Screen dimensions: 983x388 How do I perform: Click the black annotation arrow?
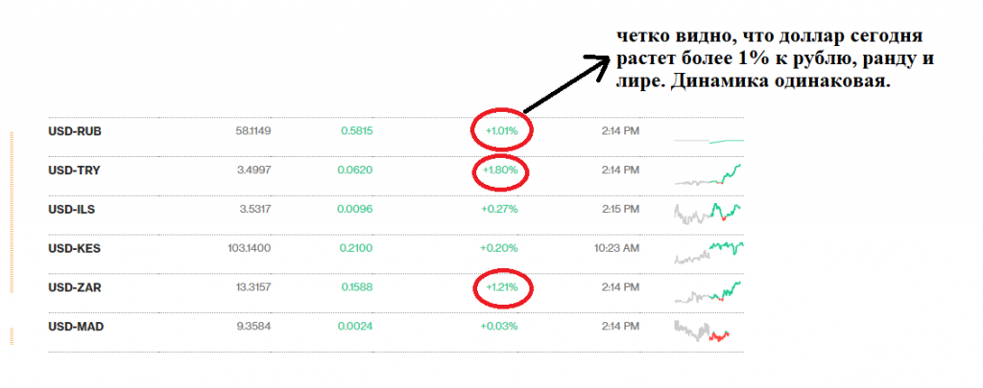[566, 84]
